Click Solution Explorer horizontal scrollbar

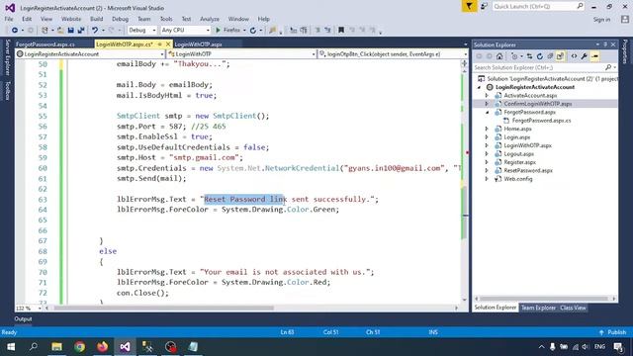[x=544, y=299]
